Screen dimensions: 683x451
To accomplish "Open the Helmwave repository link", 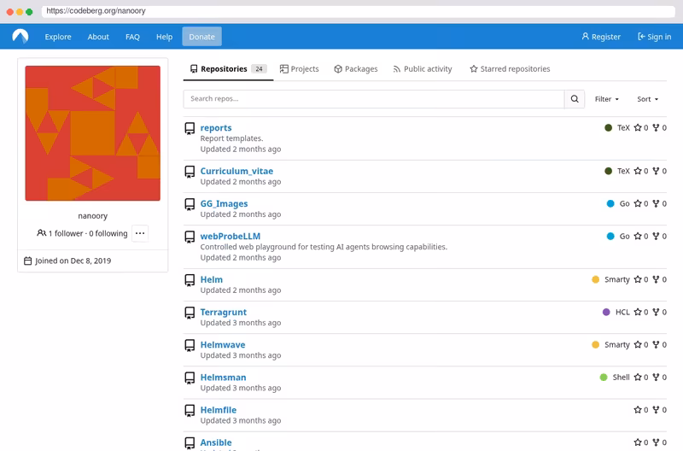I will pyautogui.click(x=223, y=345).
